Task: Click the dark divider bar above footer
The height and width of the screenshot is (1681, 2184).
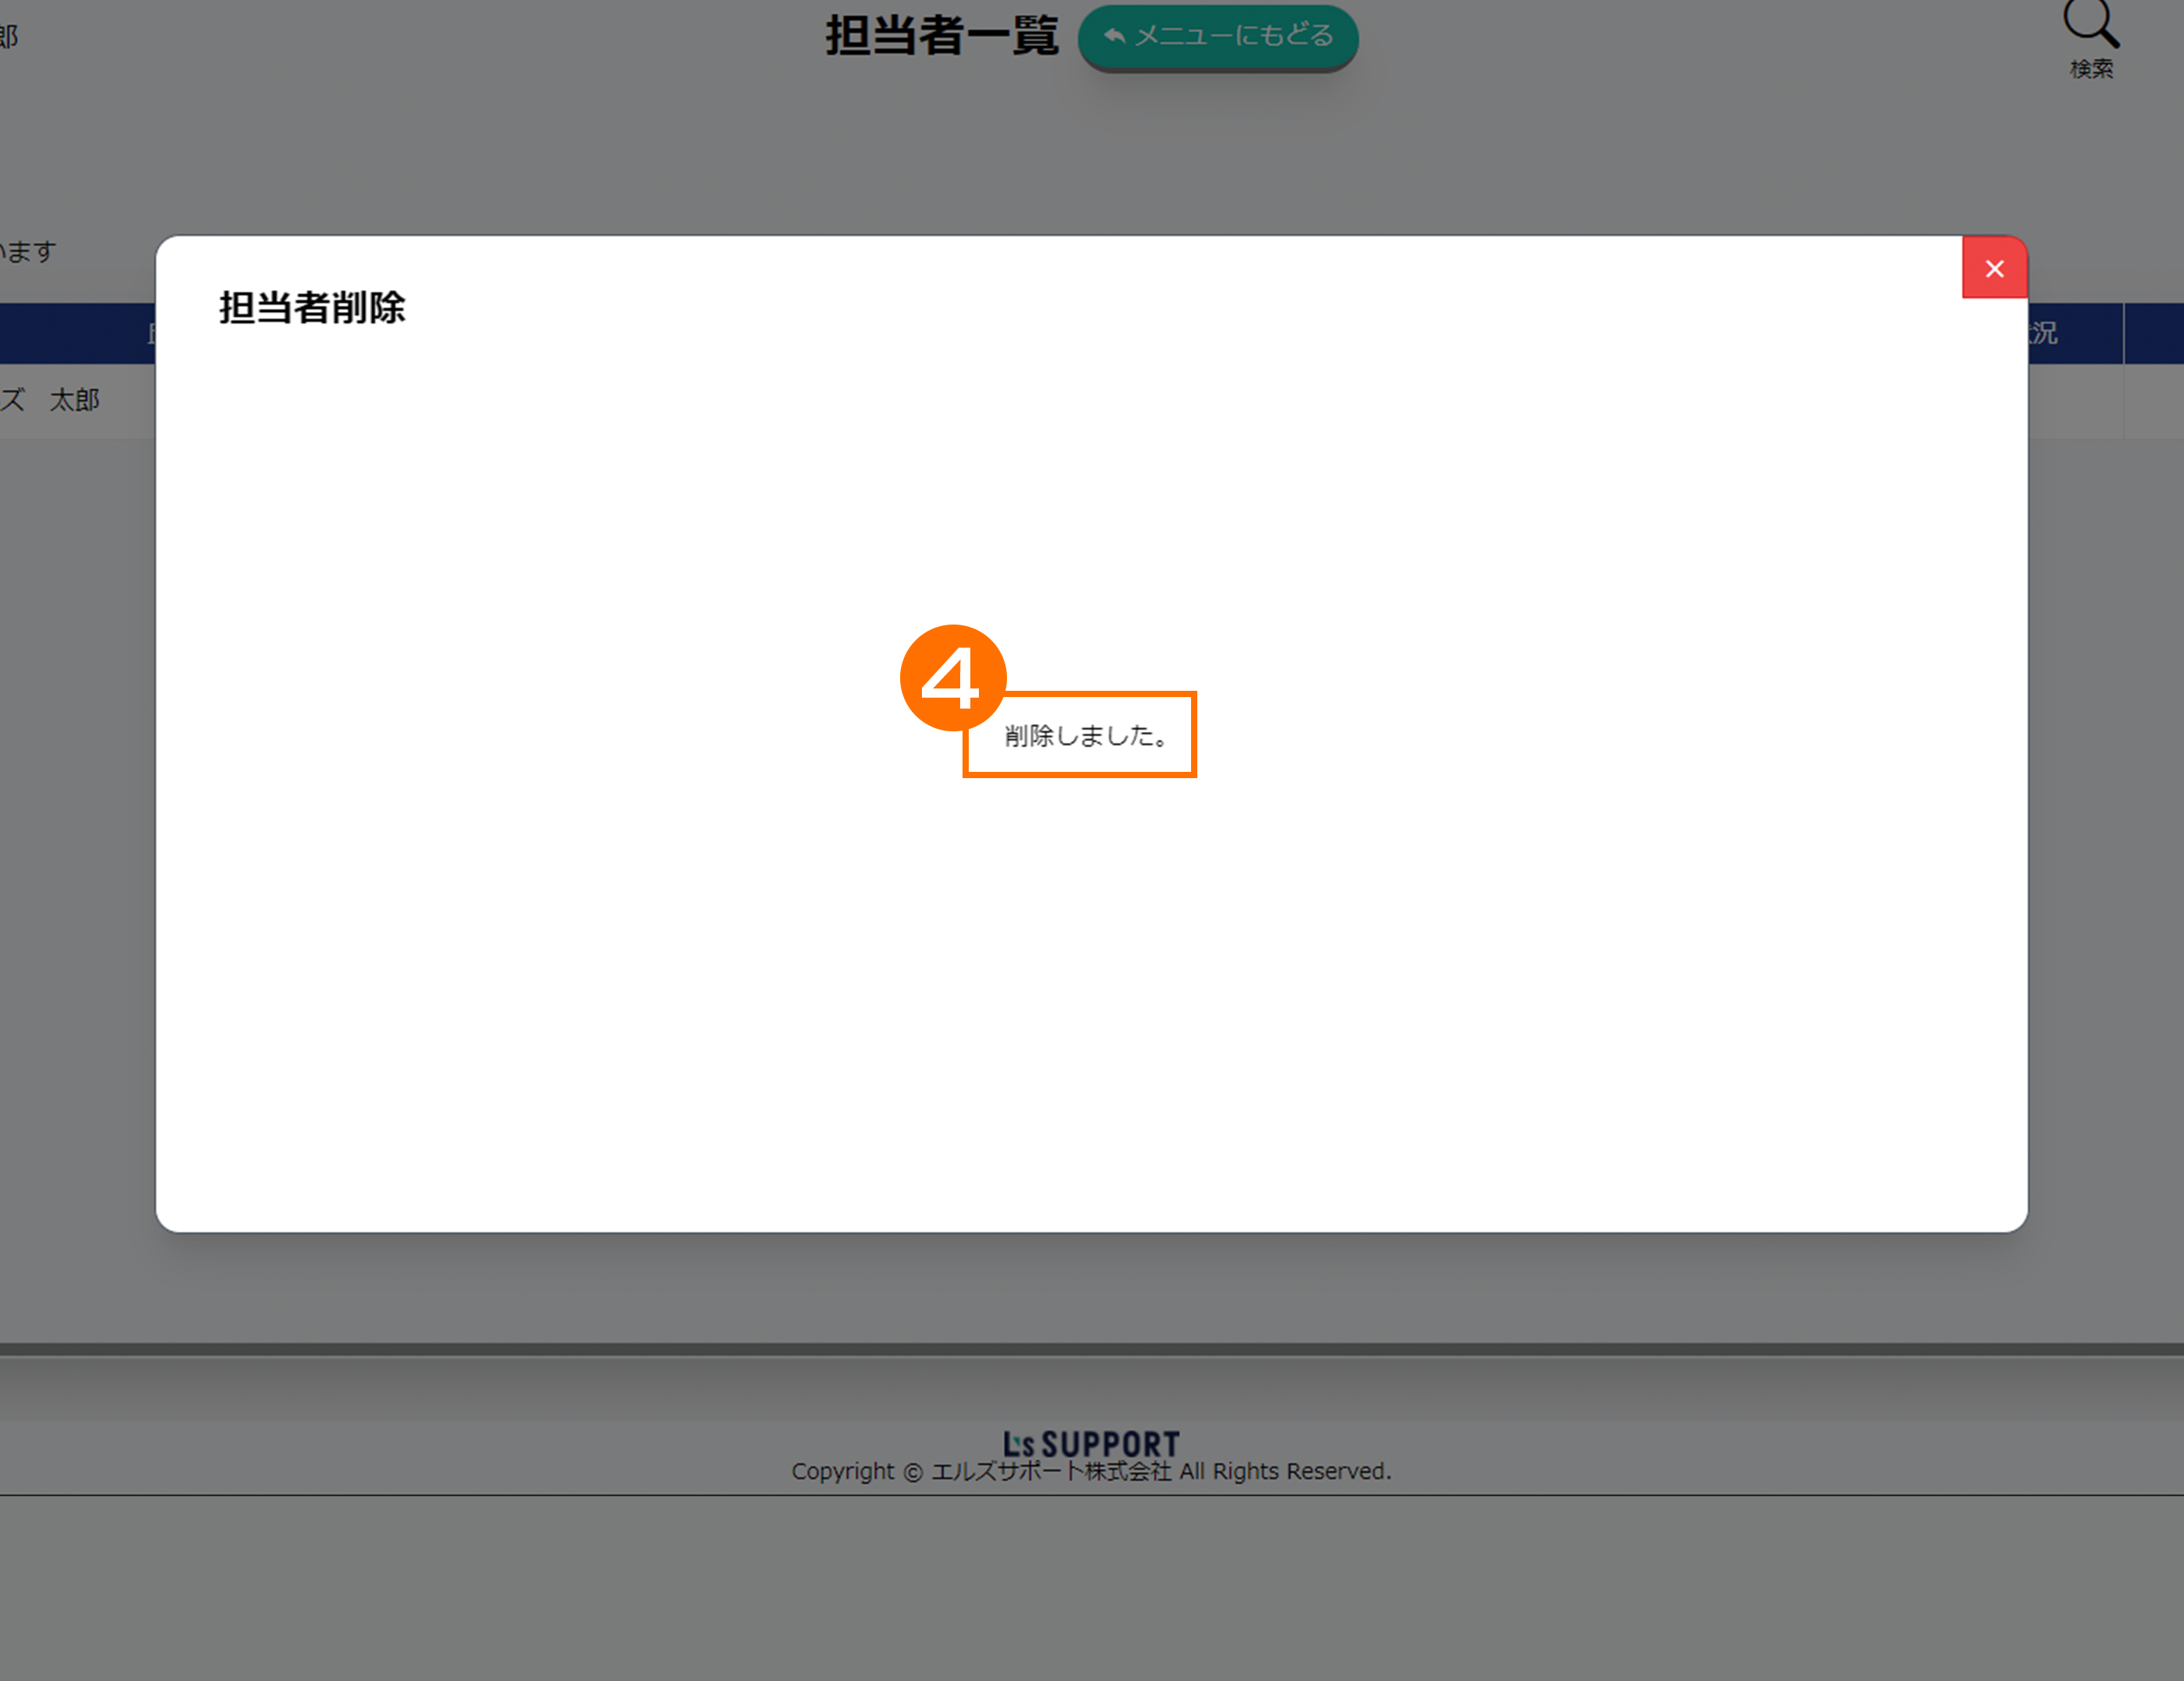Action: point(1091,1349)
